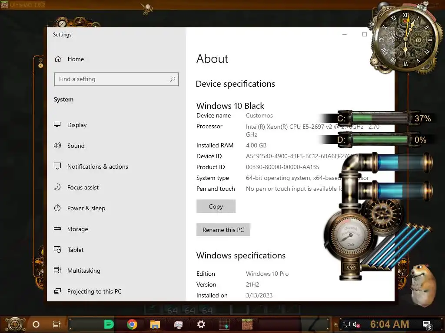Screen dimensions: 445x333
Task: Click the magnifier icon in the search box
Action: (172, 79)
